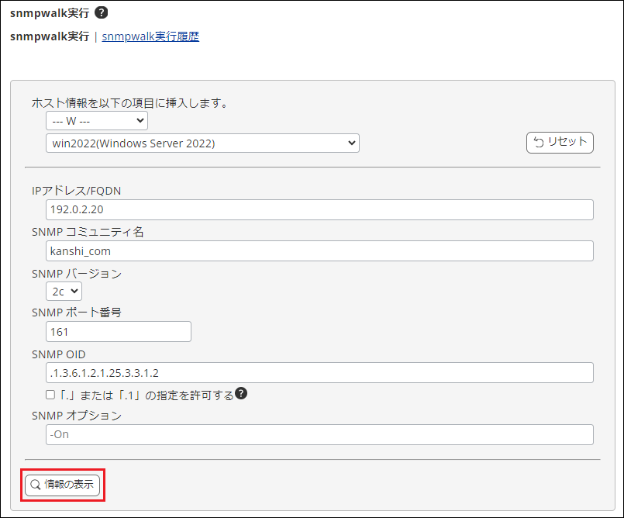Focus the IPアドレス/FQDN input field

[x=319, y=210]
